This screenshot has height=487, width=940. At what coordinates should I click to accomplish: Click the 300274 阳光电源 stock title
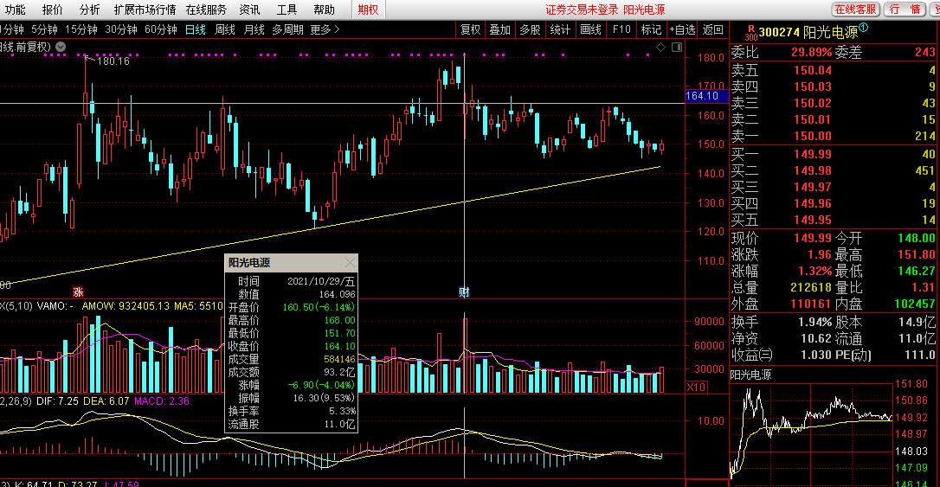point(808,32)
